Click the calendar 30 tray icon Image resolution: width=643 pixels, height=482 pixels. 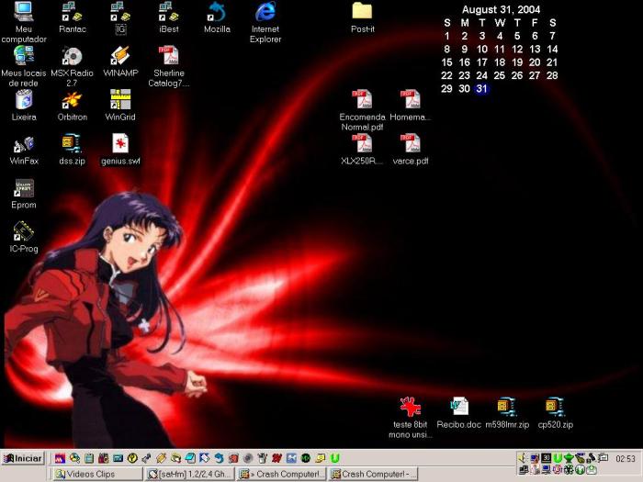(x=546, y=458)
